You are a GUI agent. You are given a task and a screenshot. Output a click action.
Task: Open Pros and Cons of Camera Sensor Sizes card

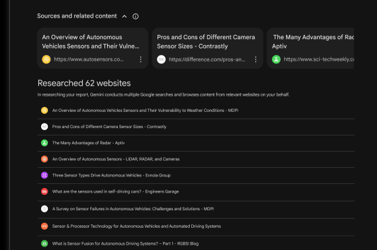[207, 48]
